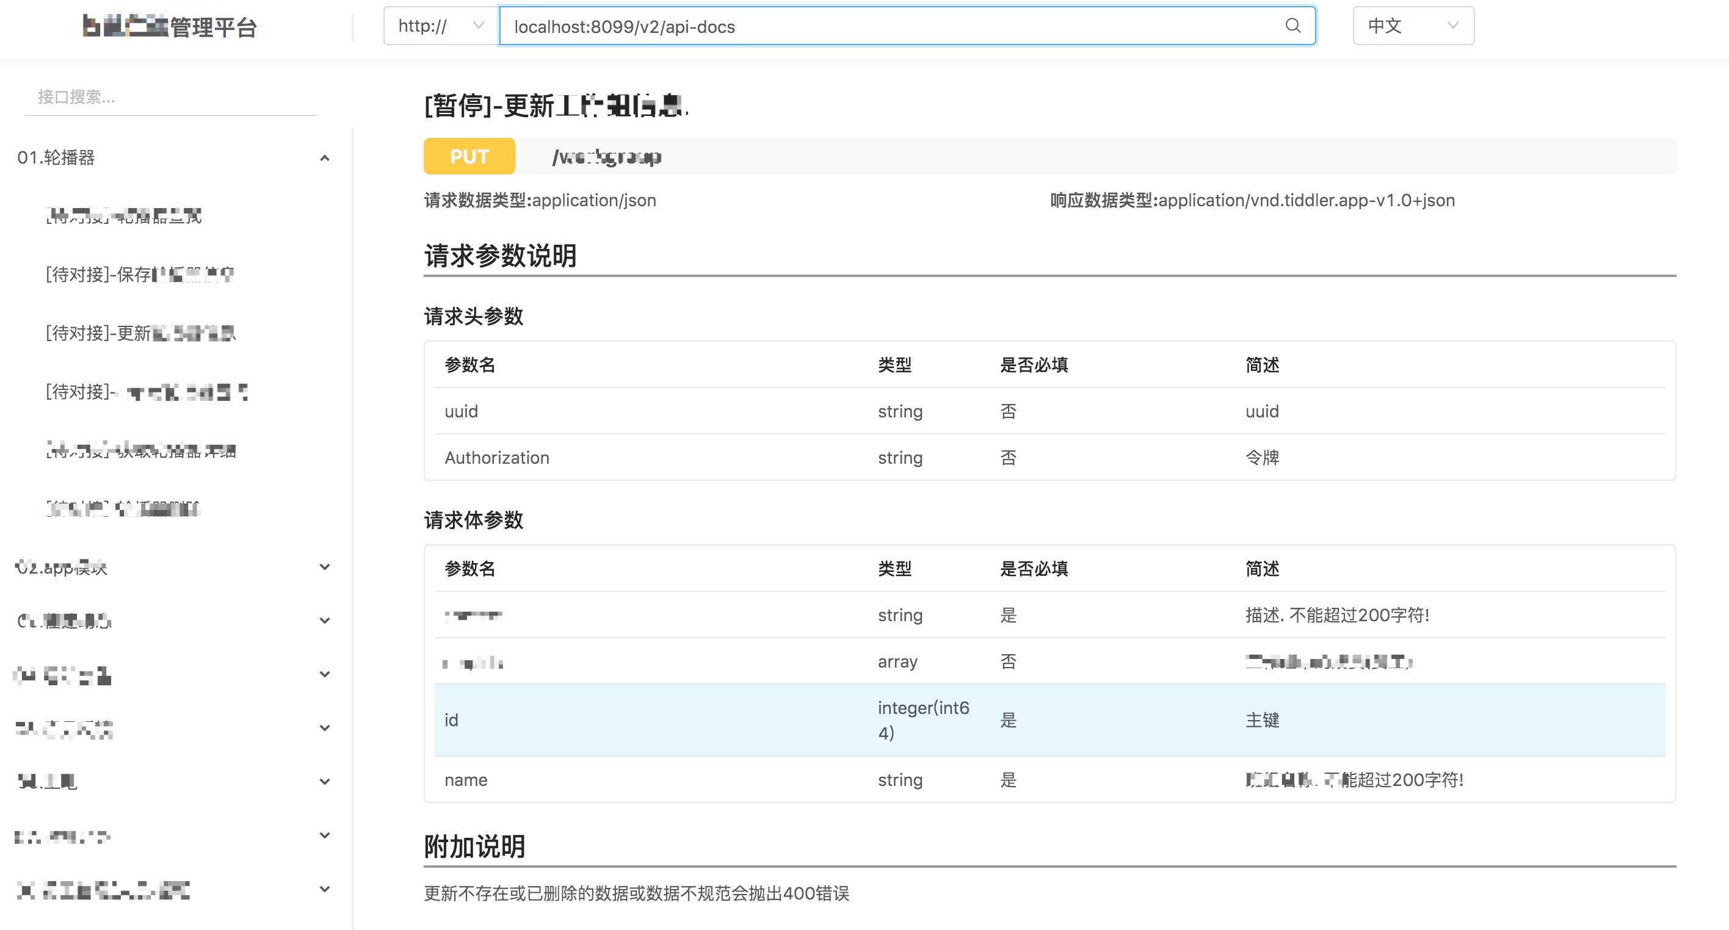Click the 参数名 header in request body table

click(469, 568)
